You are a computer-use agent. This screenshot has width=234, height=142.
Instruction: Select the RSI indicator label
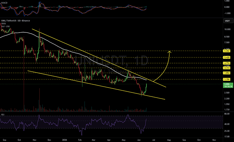3,114
